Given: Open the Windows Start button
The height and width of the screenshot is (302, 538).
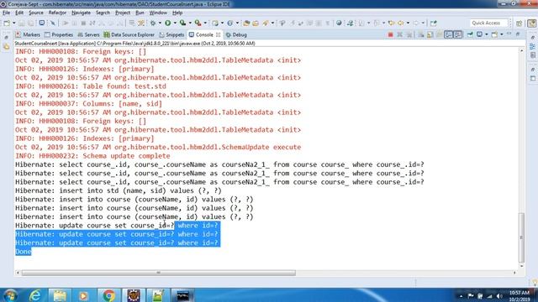Looking at the screenshot, I should (x=10, y=295).
